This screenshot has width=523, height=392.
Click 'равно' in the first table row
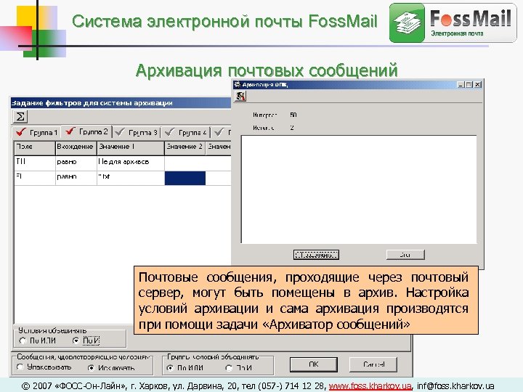(76, 163)
